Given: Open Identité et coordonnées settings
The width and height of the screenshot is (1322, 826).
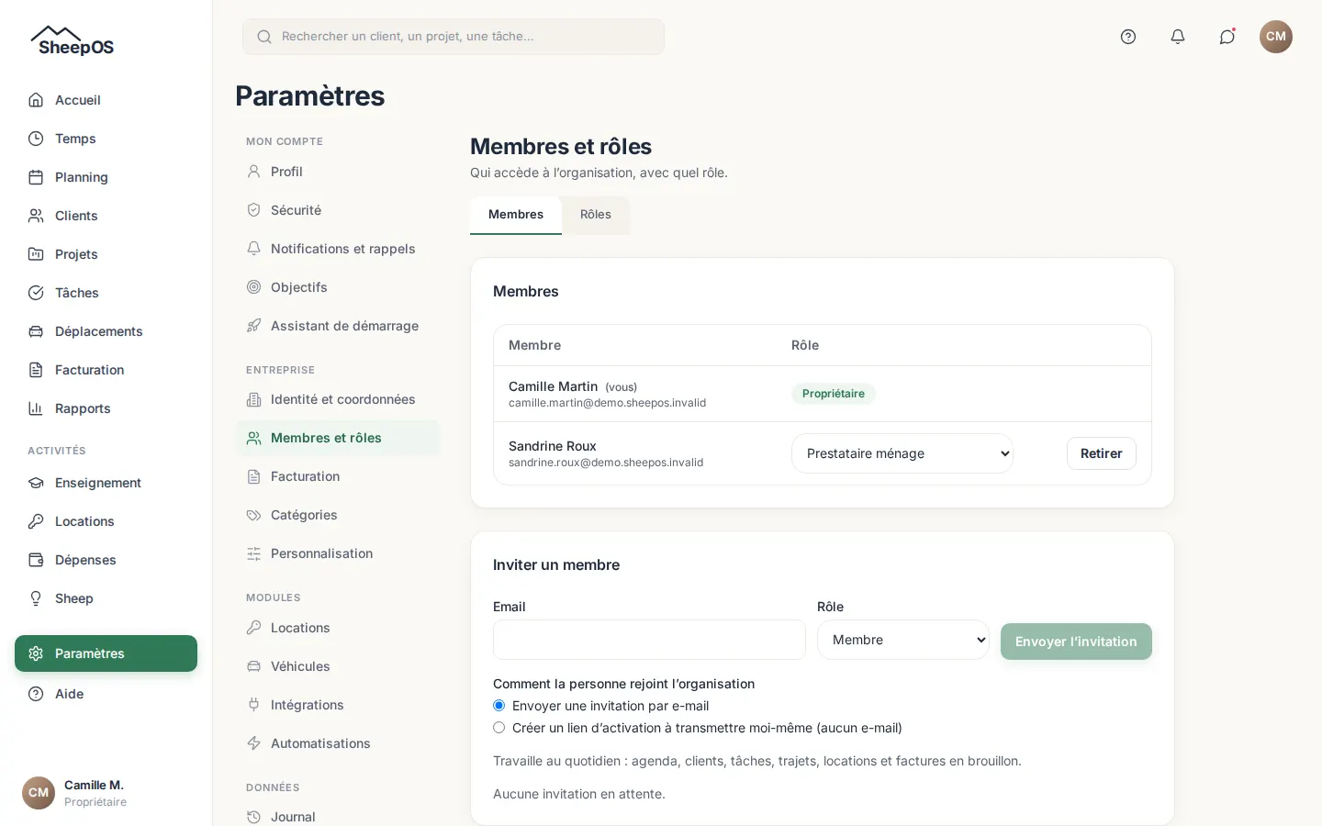Looking at the screenshot, I should [x=338, y=399].
